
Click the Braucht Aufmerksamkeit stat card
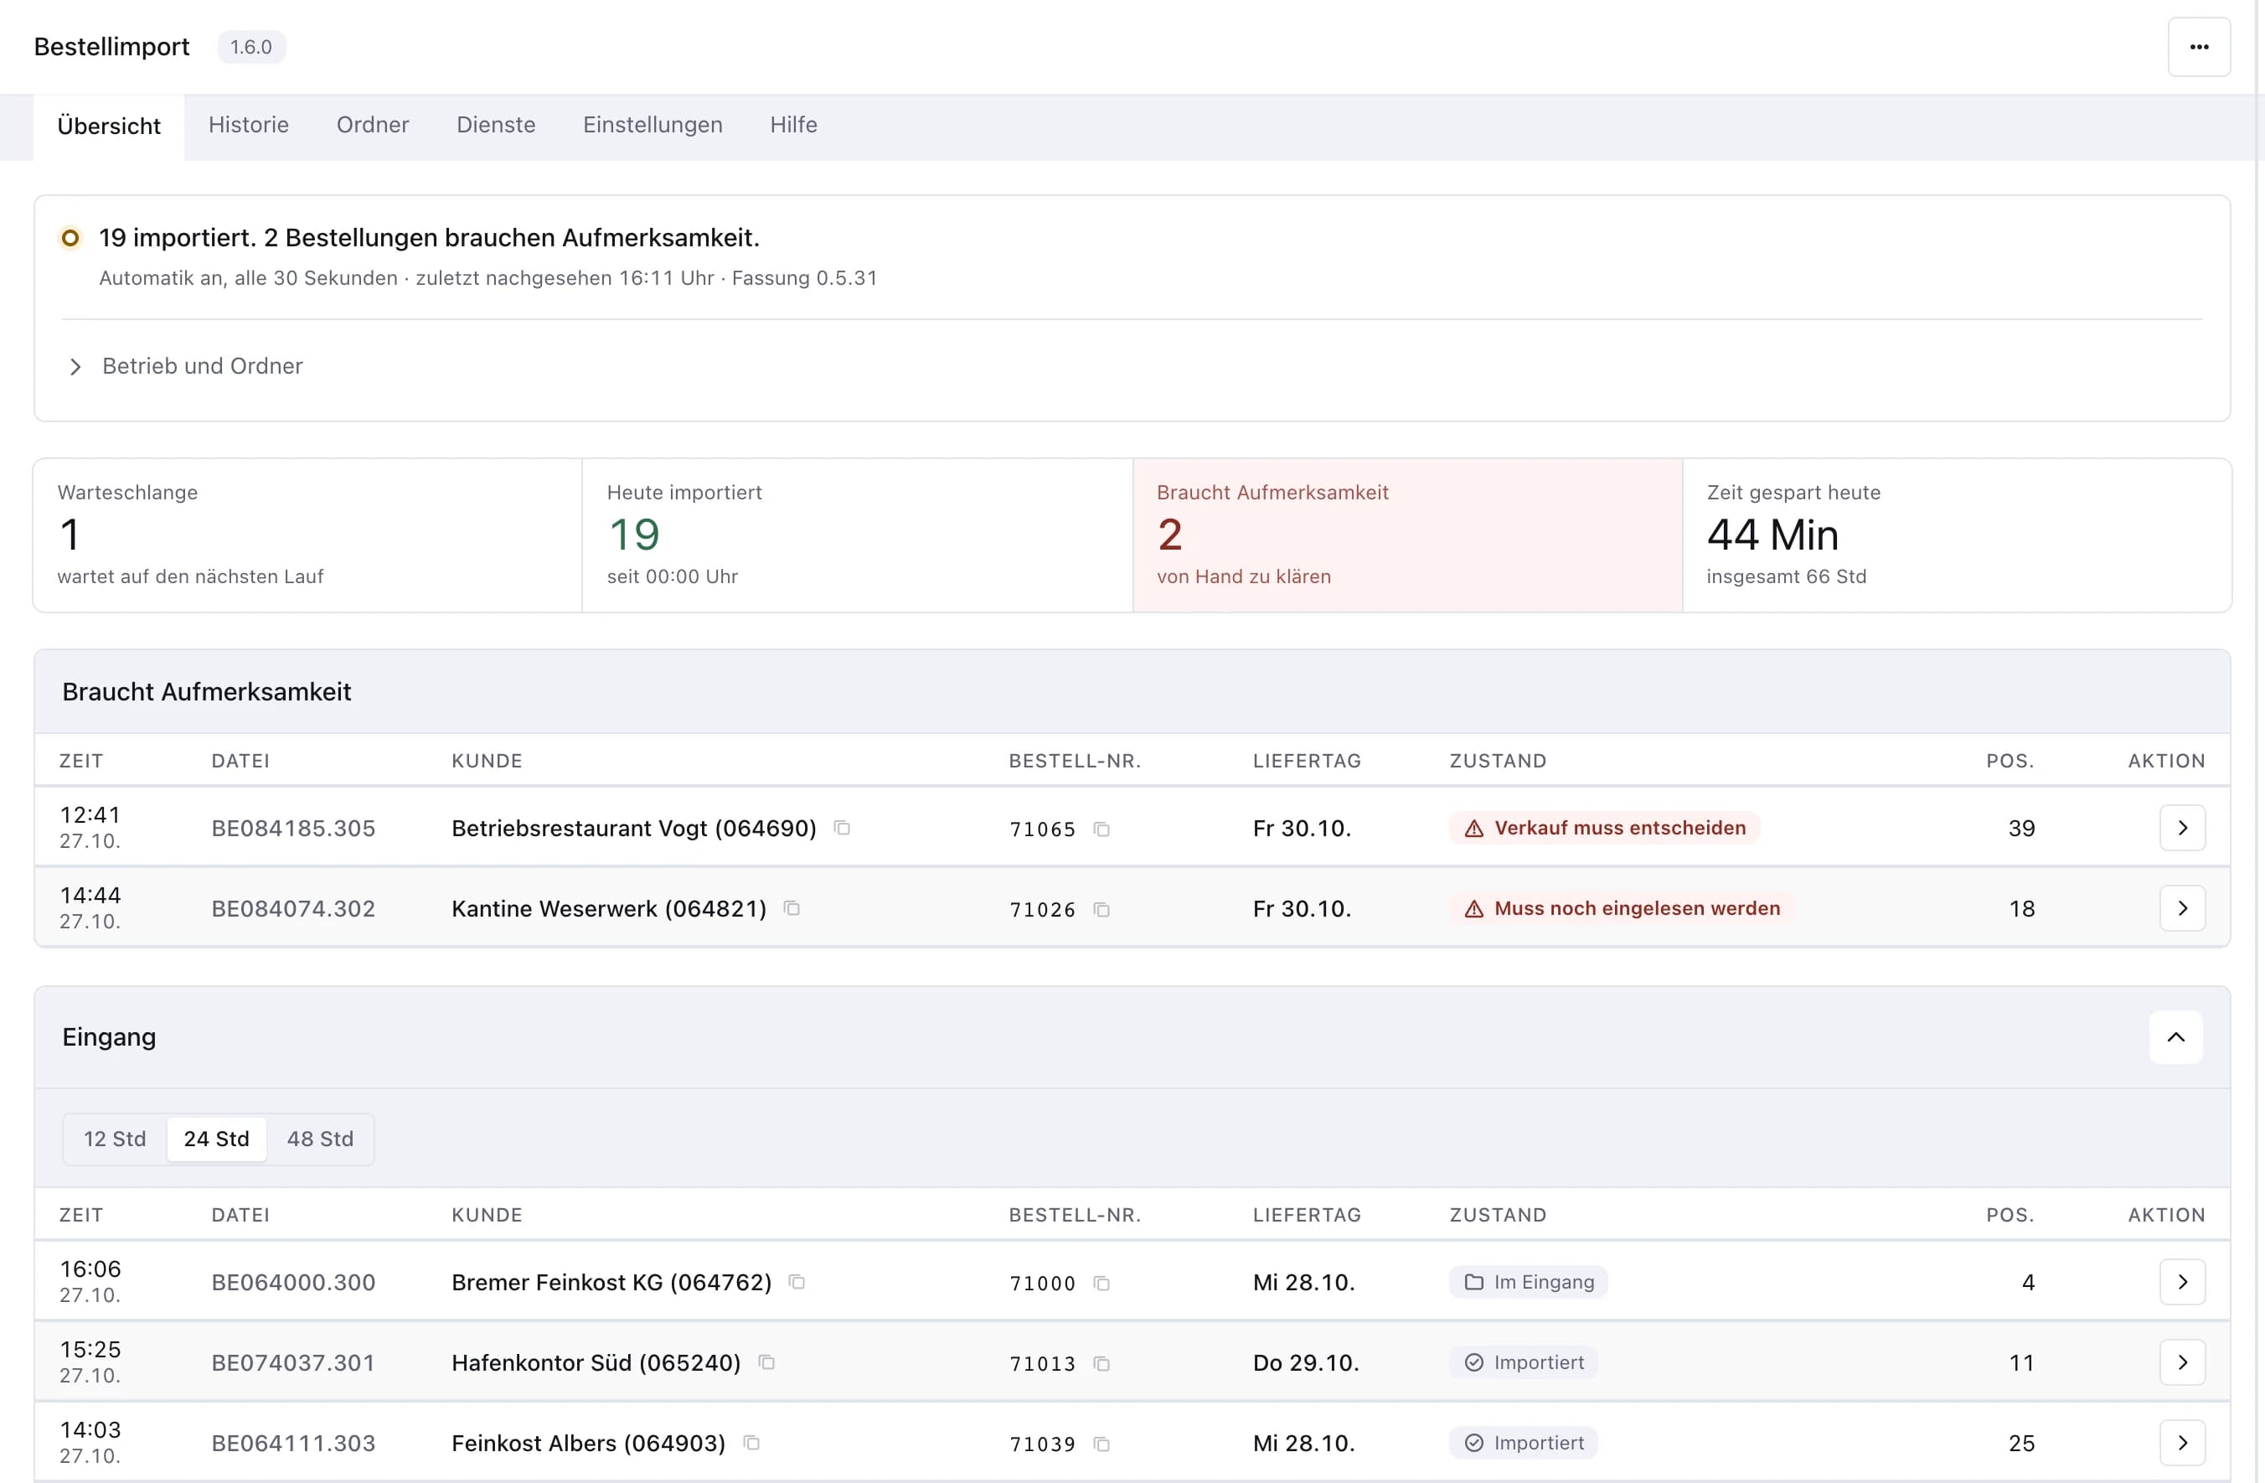point(1406,535)
